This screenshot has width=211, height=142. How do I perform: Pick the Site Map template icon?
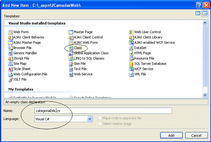pyautogui.click(x=10, y=64)
